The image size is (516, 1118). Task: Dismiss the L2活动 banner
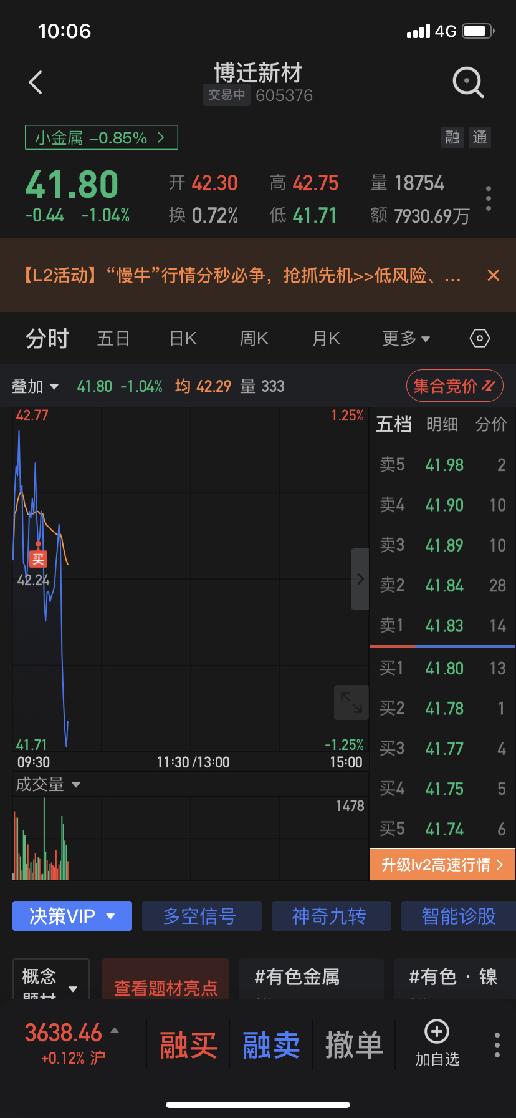pos(493,275)
